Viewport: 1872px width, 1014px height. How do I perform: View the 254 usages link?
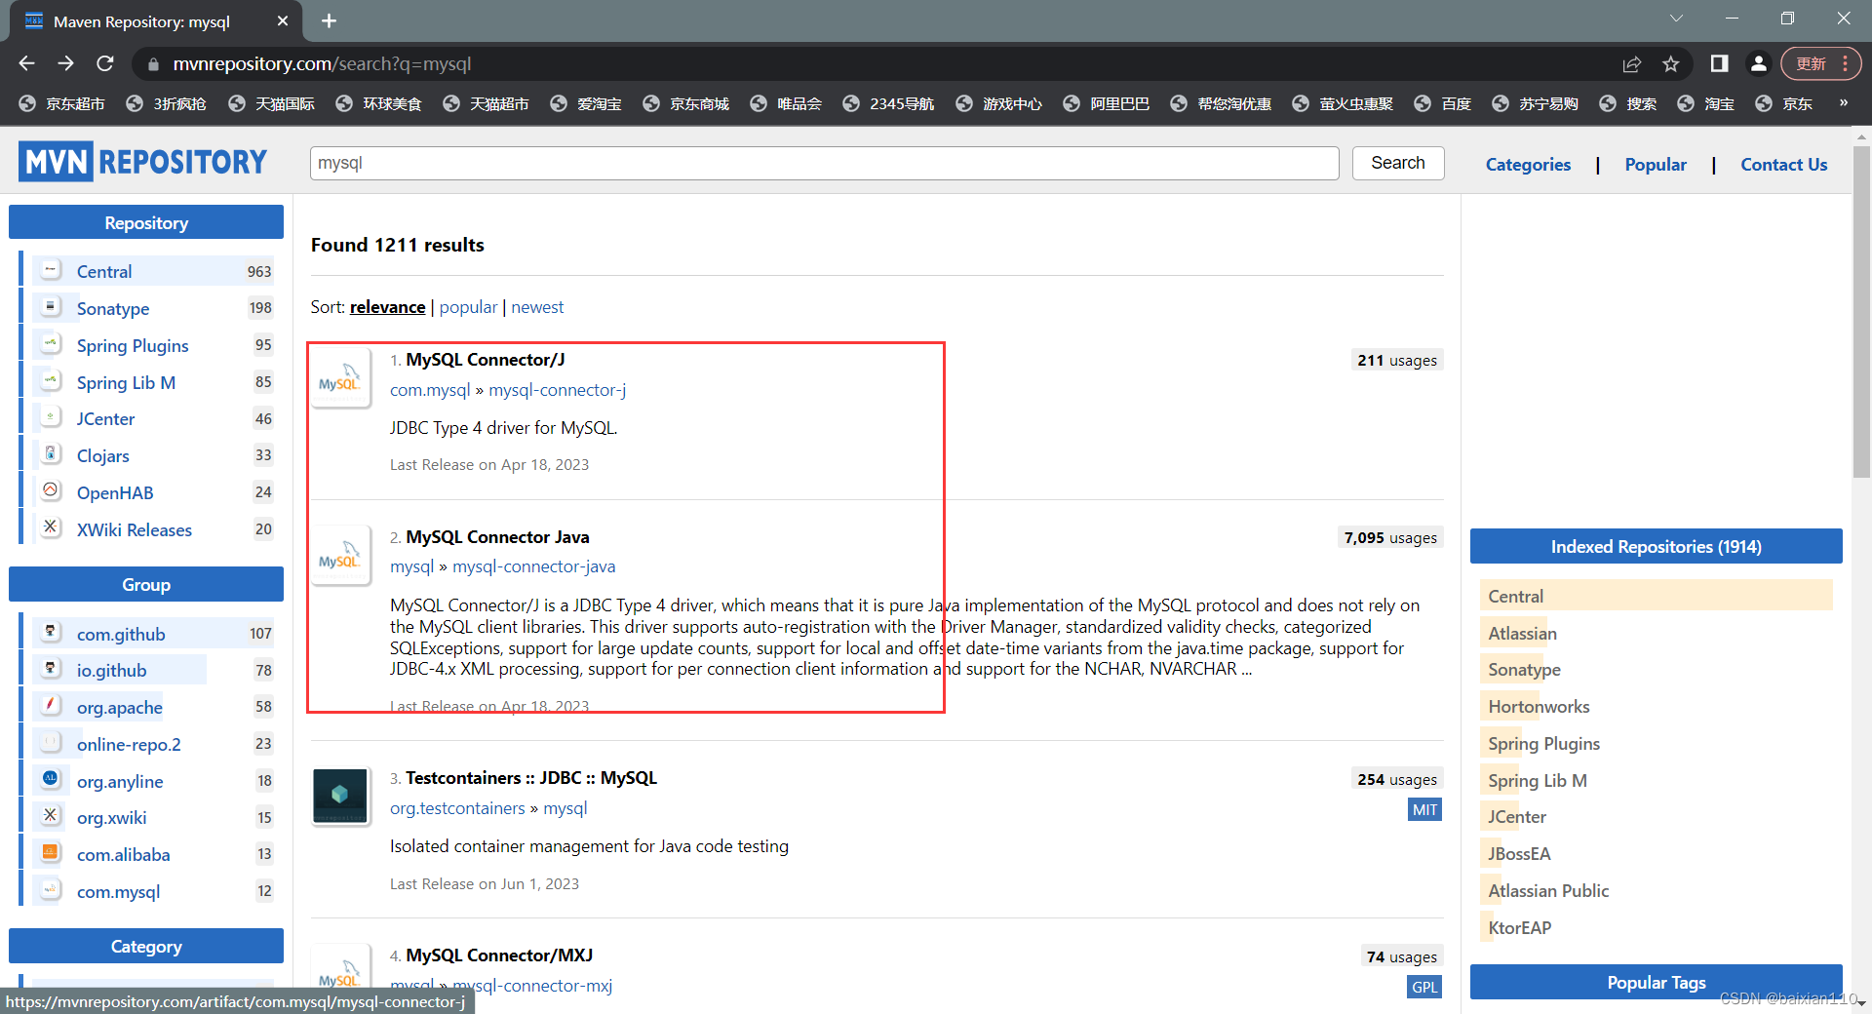point(1397,780)
